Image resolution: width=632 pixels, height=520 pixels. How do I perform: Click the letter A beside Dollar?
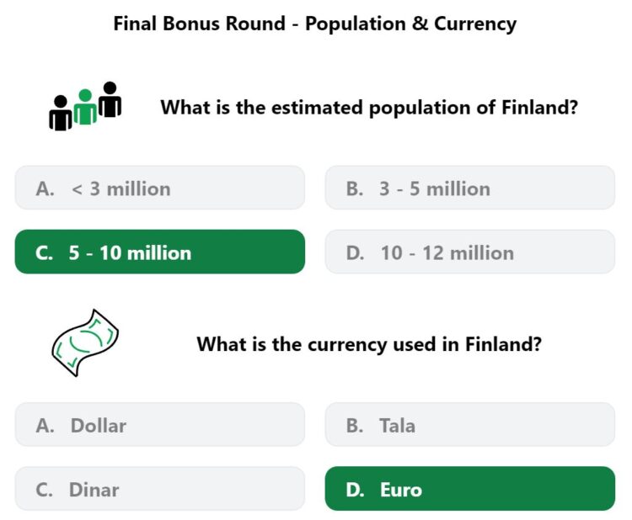click(x=45, y=426)
